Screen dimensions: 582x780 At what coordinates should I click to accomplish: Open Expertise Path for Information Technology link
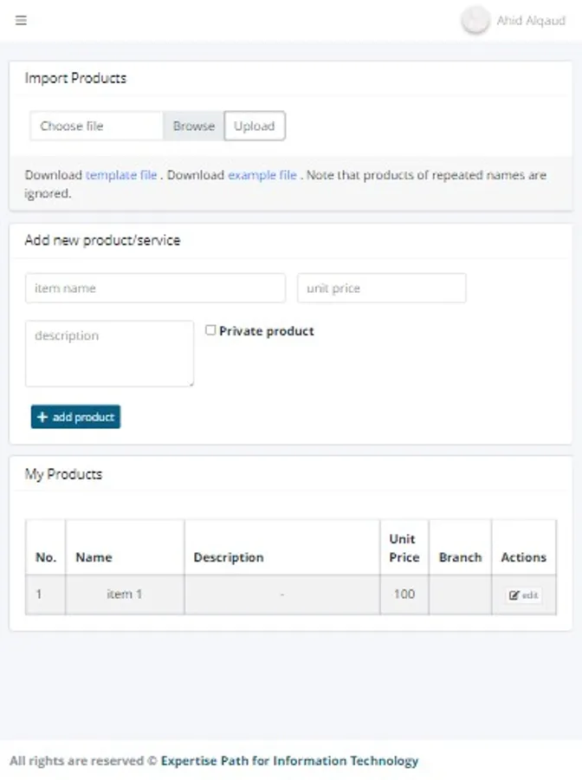pos(289,761)
